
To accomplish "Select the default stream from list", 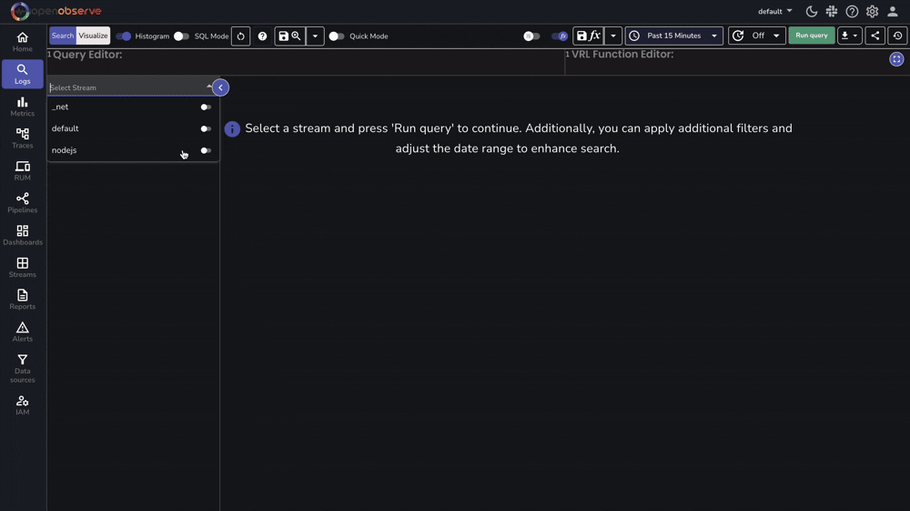I will pos(66,128).
